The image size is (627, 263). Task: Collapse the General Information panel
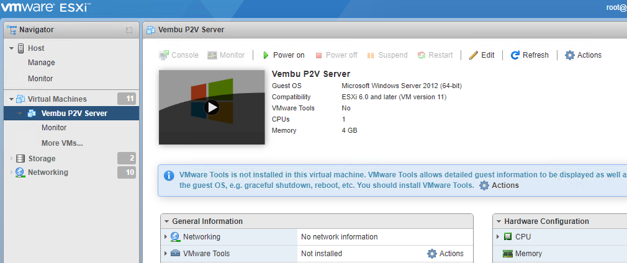(x=166, y=221)
